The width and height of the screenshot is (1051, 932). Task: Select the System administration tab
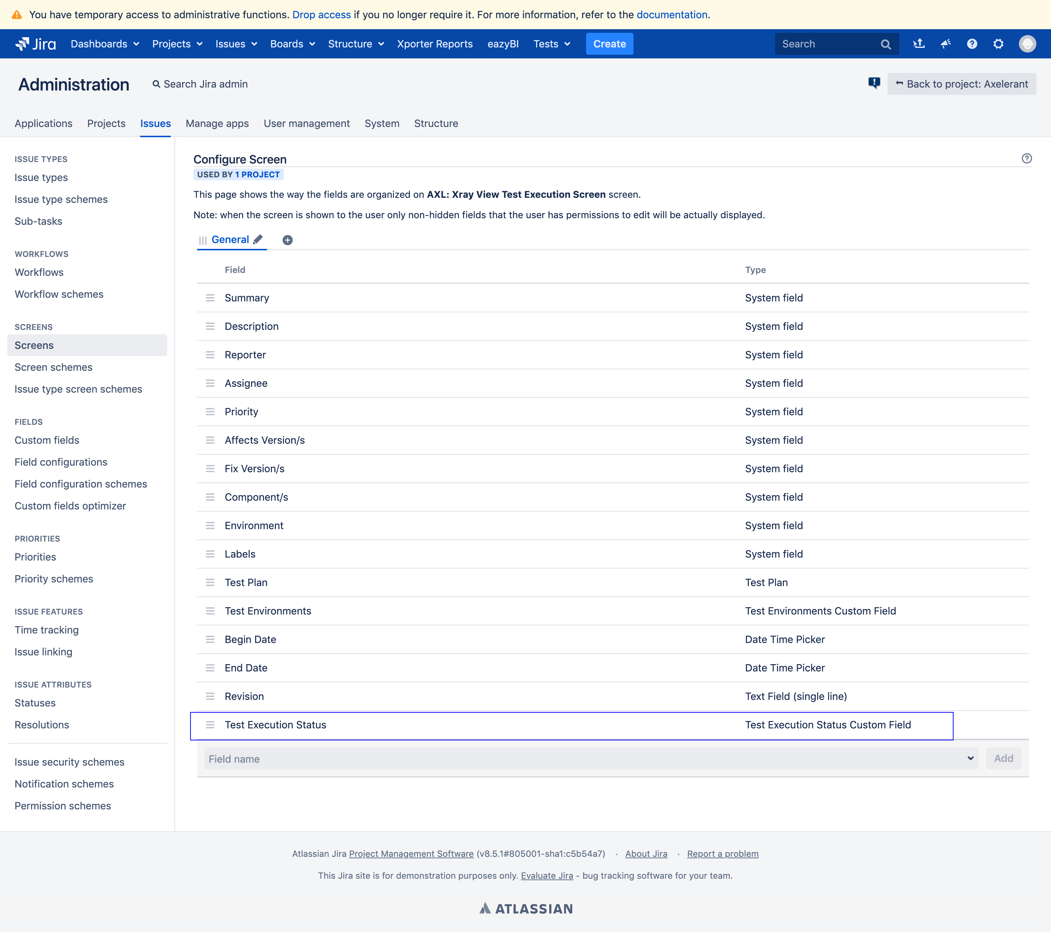click(x=381, y=123)
